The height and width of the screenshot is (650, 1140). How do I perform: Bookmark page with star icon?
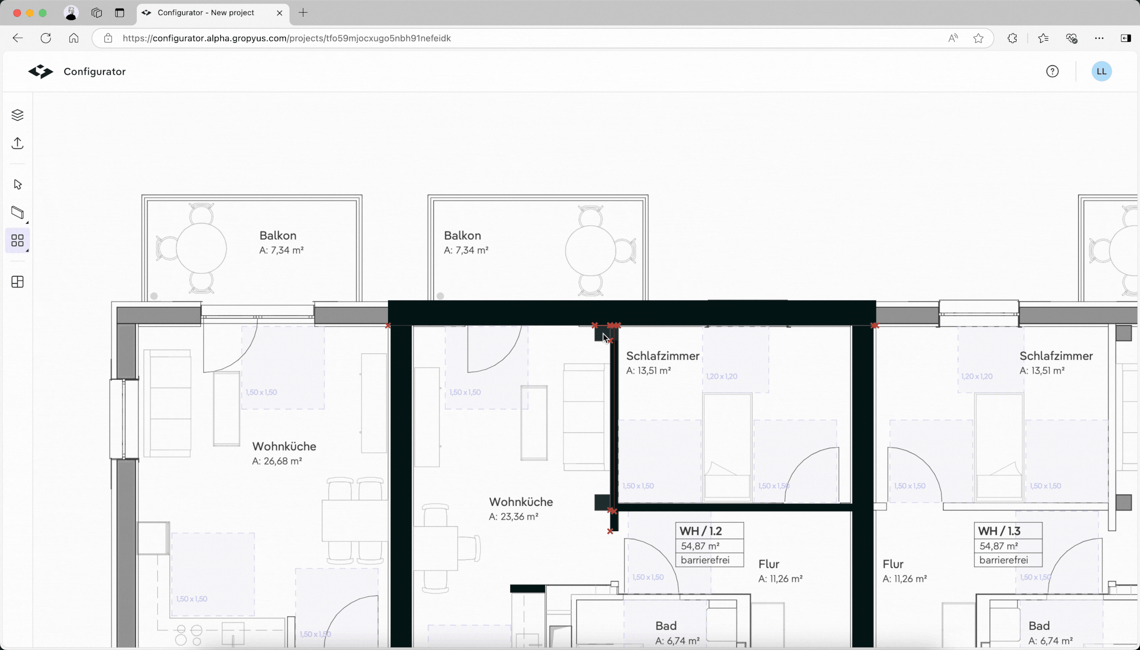tap(978, 38)
